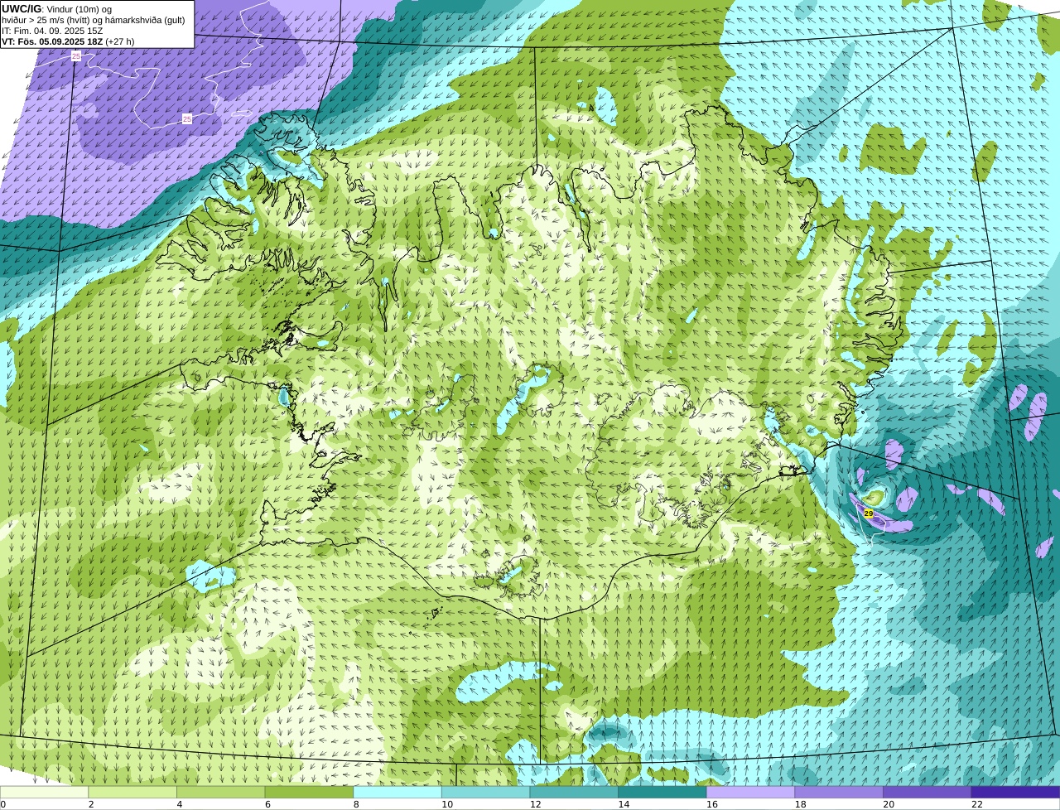Click scale value "12" on the color bar
The image size is (1060, 810).
pyautogui.click(x=536, y=804)
